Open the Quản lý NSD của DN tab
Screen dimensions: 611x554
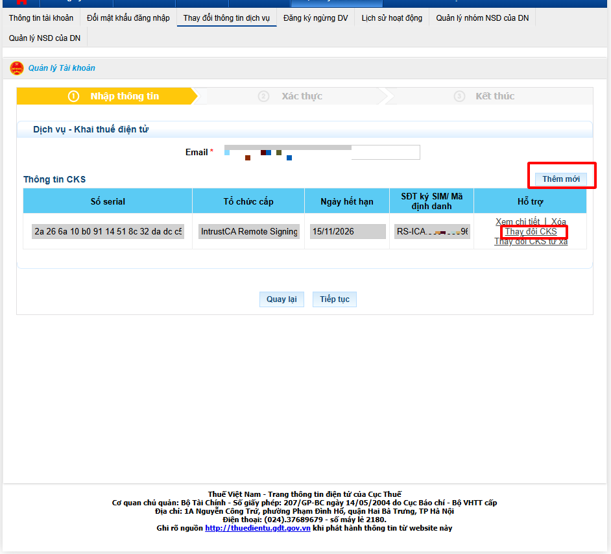45,38
